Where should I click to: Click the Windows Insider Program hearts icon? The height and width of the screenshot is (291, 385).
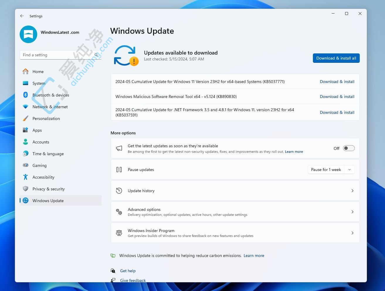pos(119,233)
